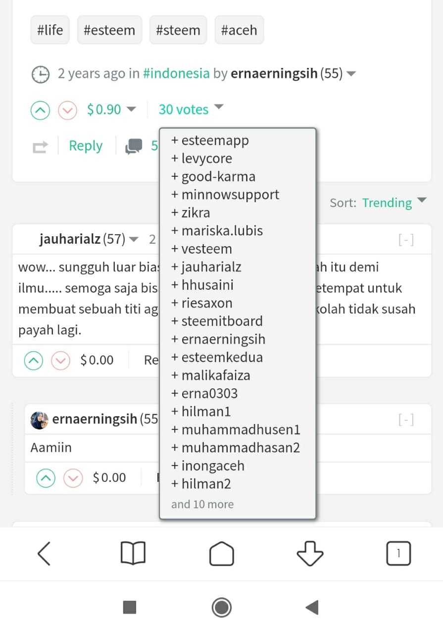Open the comments speech bubble icon
Image resolution: width=443 pixels, height=634 pixels.
(x=134, y=146)
